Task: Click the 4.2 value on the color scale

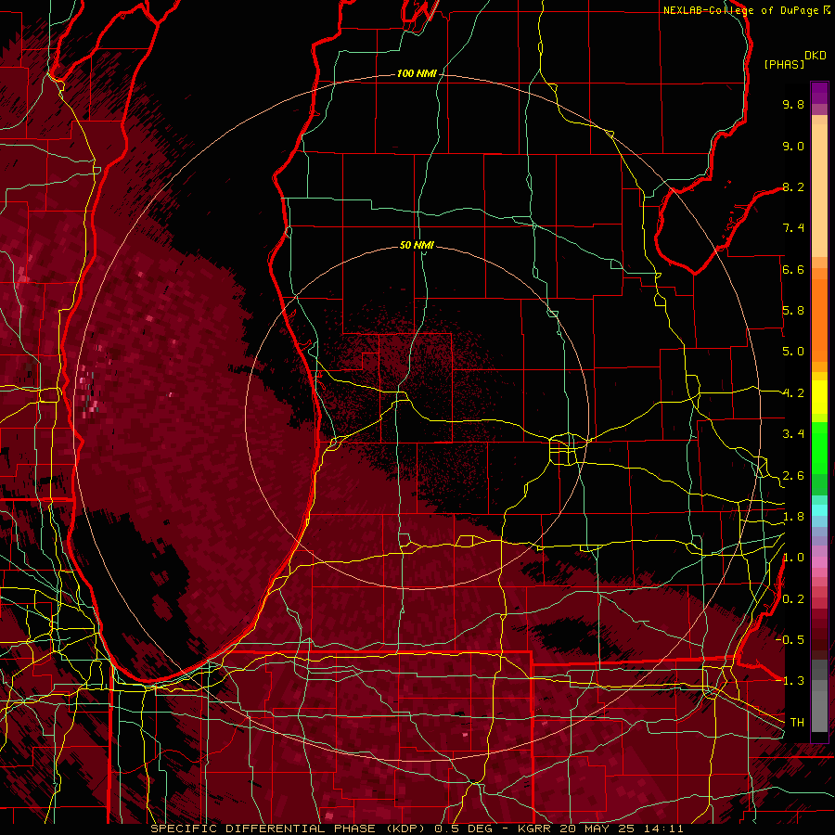Action: [793, 393]
